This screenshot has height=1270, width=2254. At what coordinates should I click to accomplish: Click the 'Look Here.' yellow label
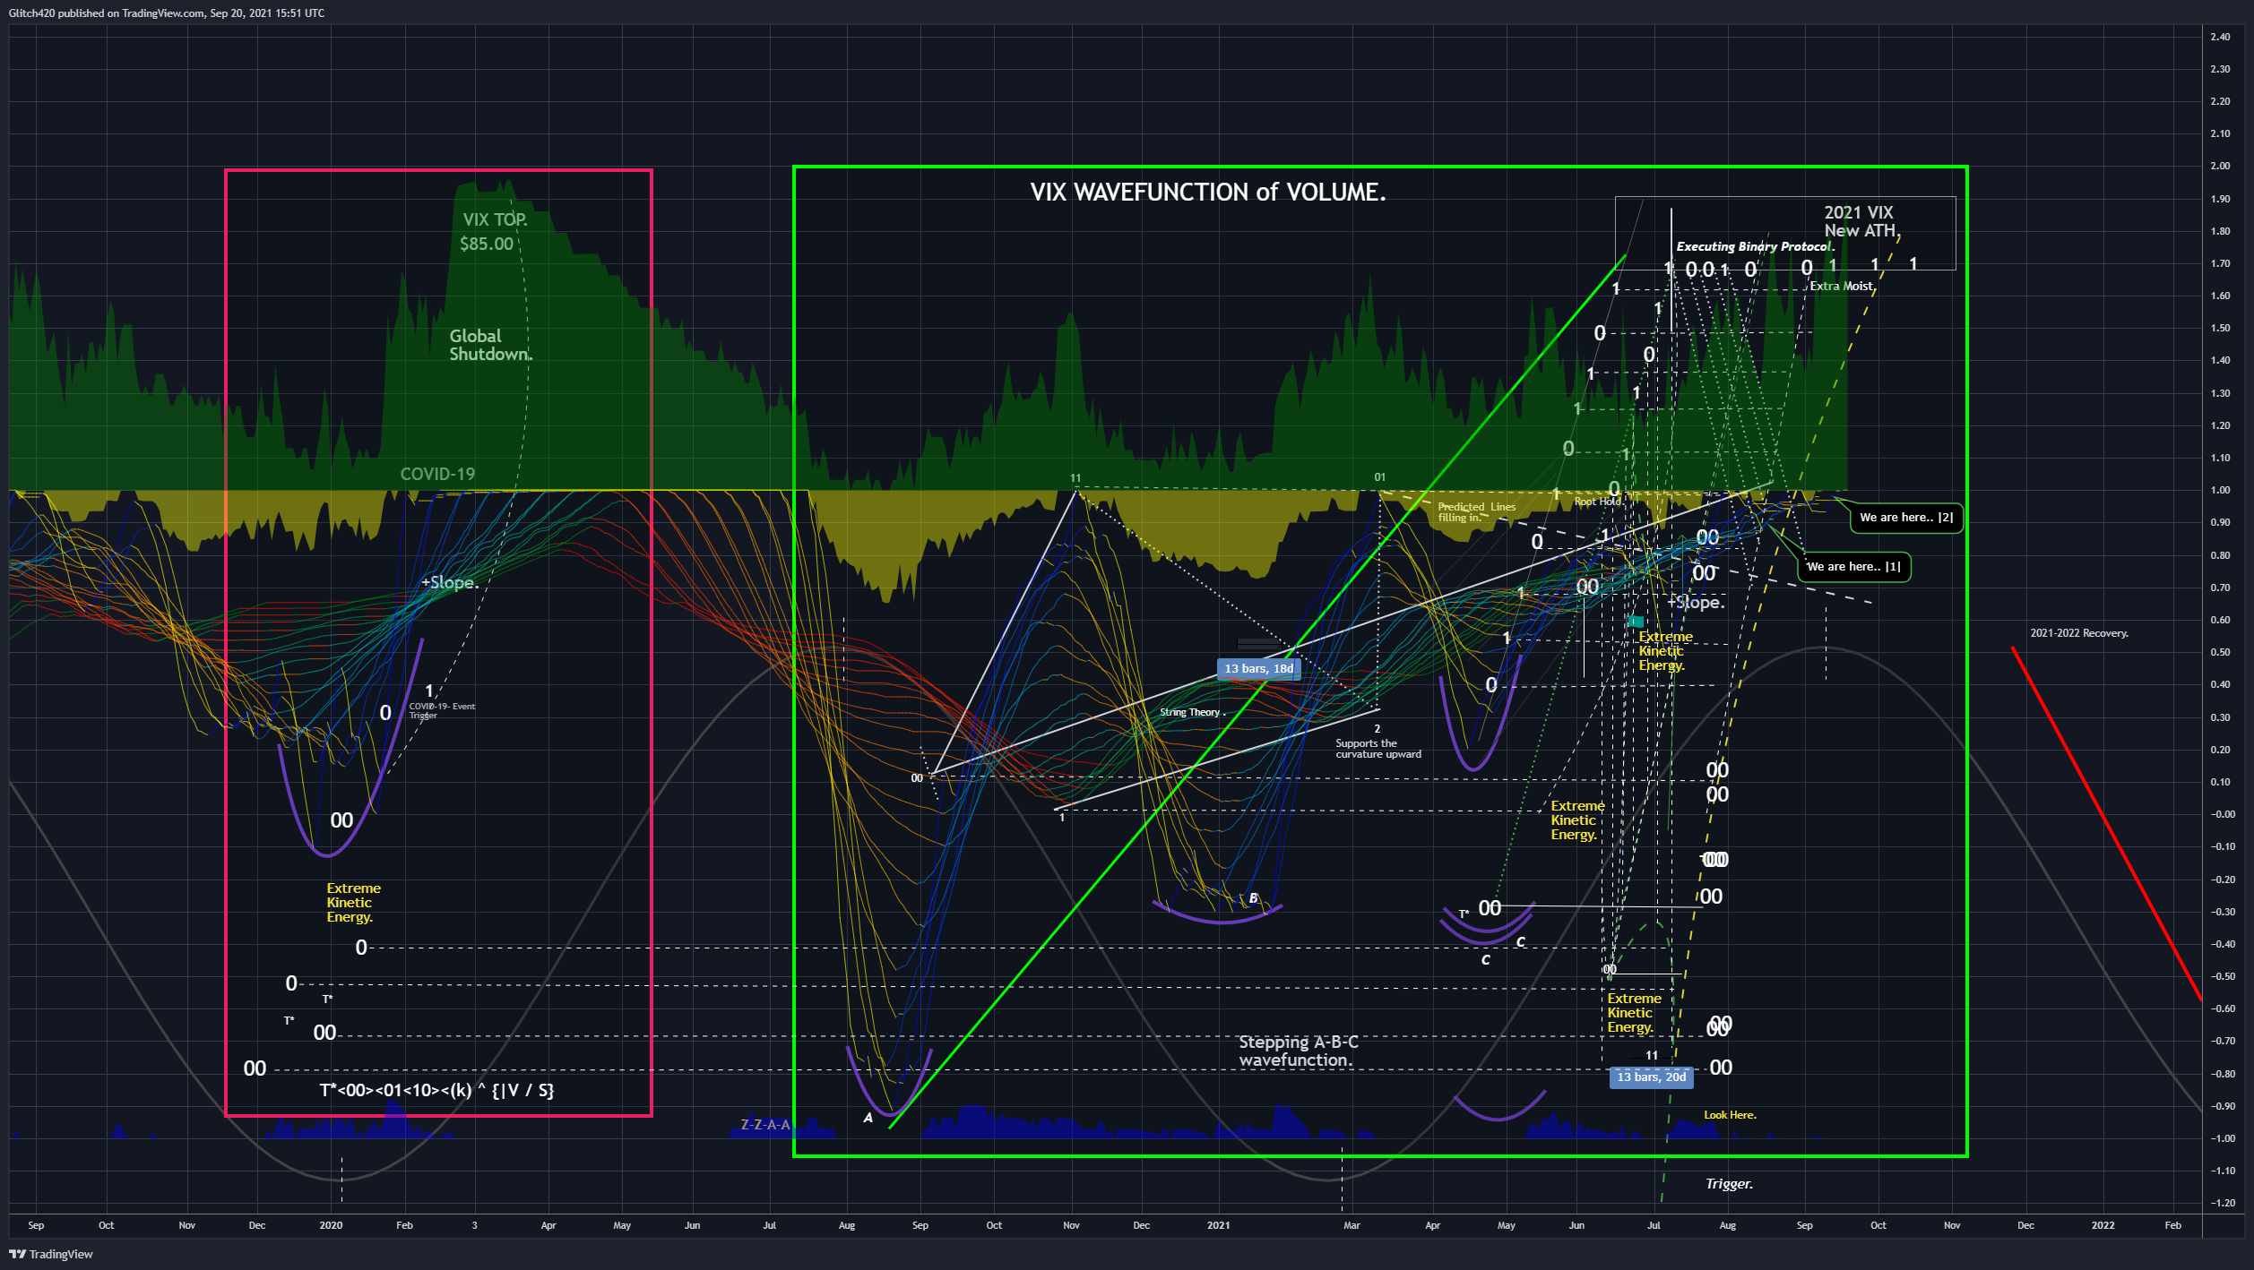click(x=1730, y=1115)
